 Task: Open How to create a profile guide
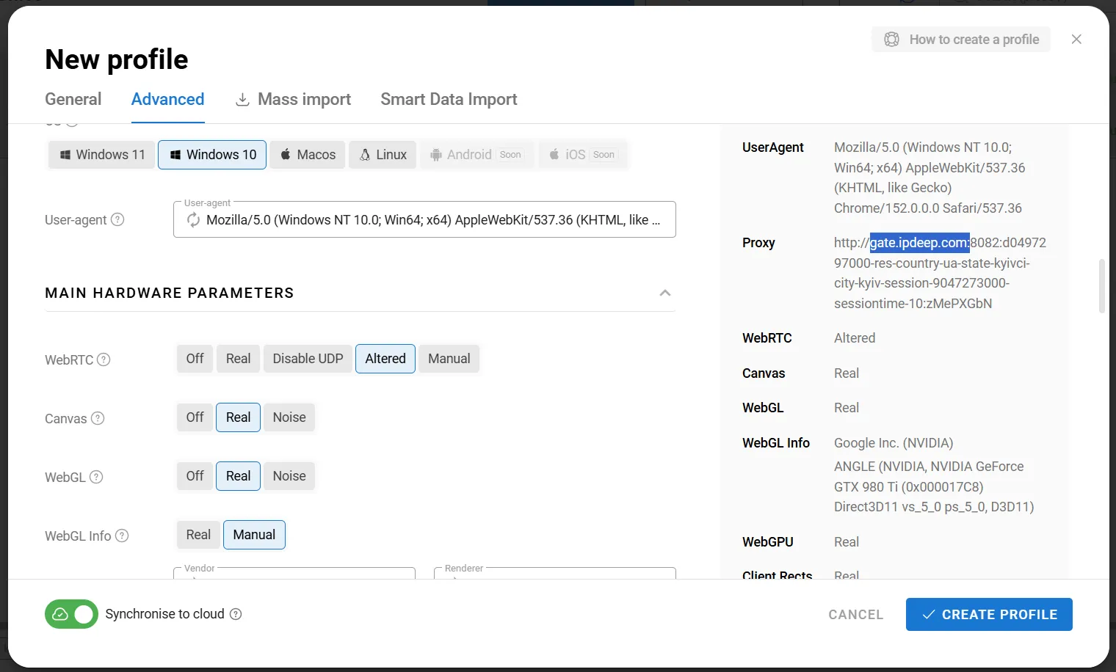[x=961, y=40]
